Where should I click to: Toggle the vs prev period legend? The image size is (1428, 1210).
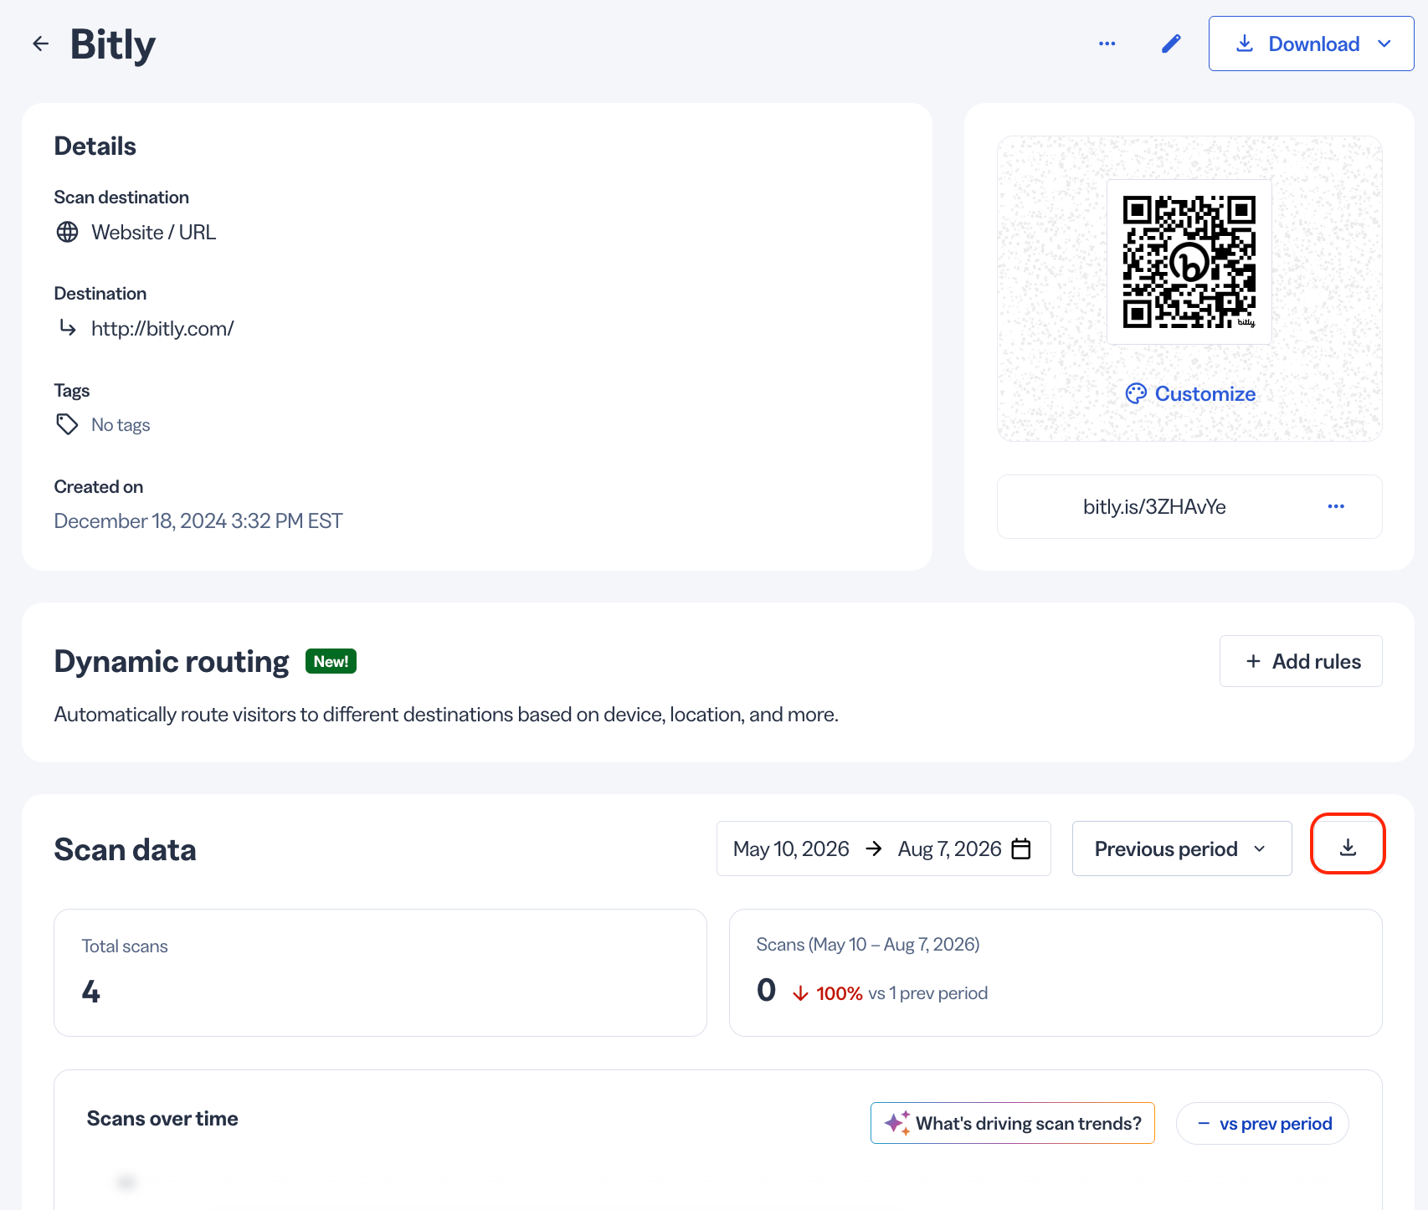point(1262,1123)
